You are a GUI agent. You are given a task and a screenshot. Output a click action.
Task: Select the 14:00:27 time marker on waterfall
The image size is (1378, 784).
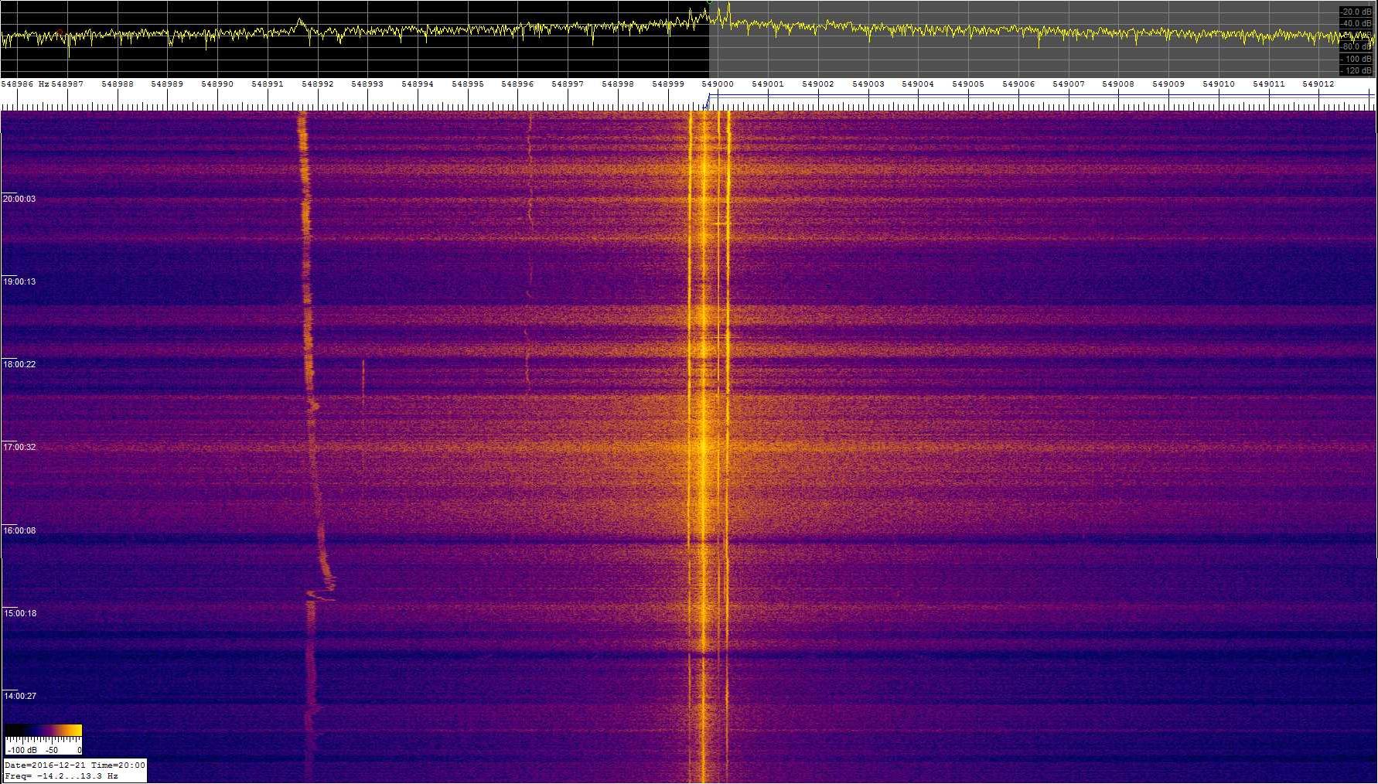point(19,696)
